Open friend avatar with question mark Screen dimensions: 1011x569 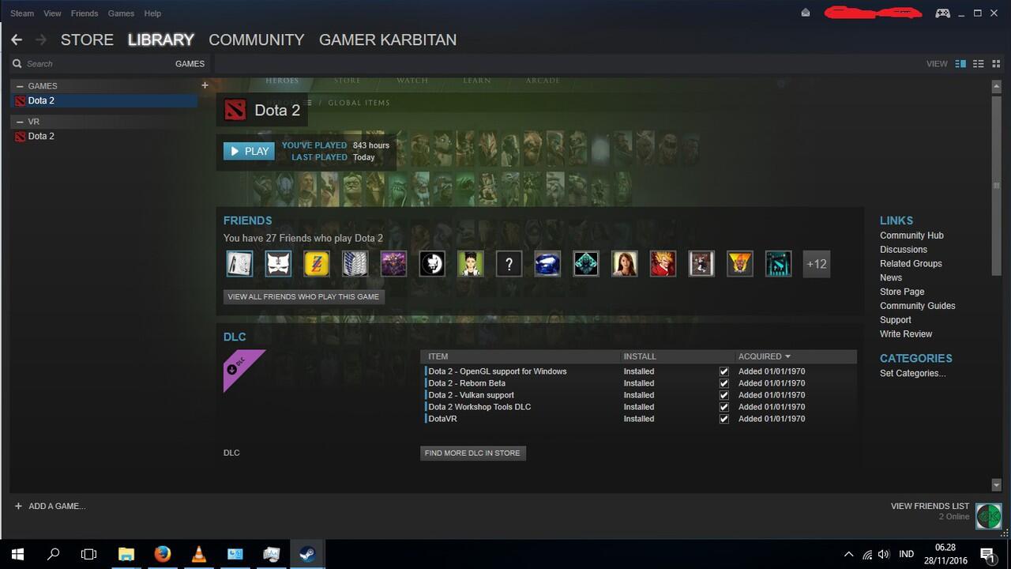(509, 264)
